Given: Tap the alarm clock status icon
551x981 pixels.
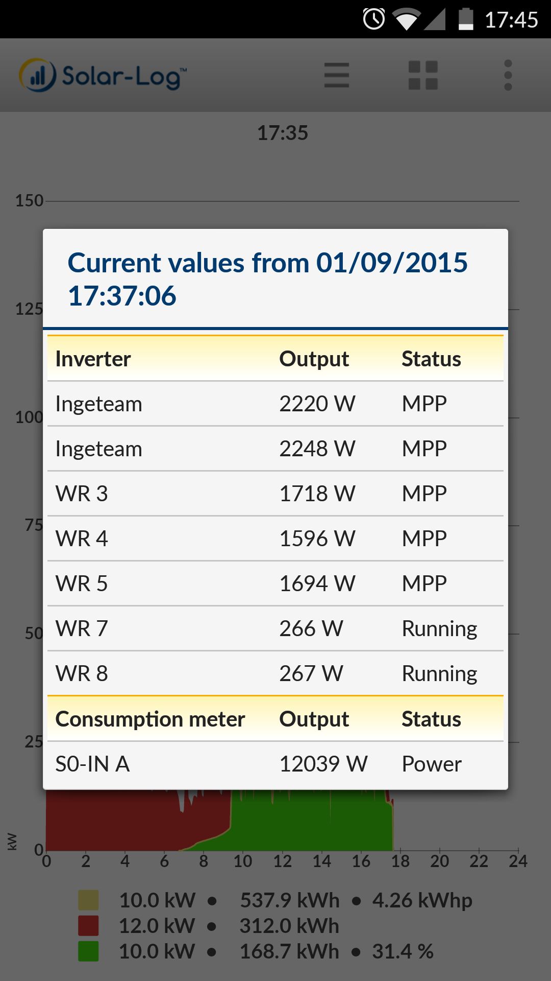Looking at the screenshot, I should (x=374, y=19).
